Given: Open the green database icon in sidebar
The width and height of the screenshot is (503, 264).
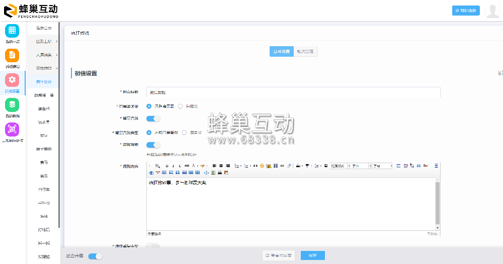Looking at the screenshot, I should (12, 104).
